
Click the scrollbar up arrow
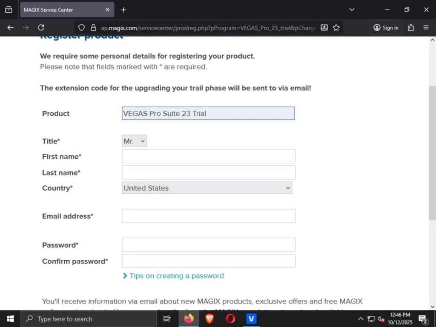point(433,40)
